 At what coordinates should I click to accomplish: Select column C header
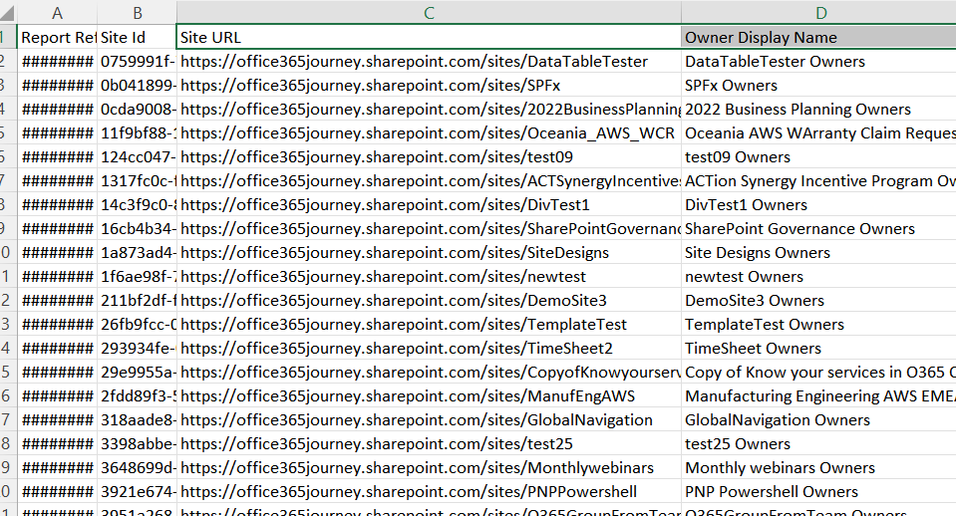[x=429, y=13]
